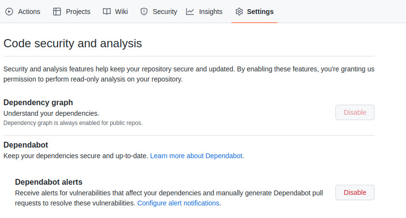The image size is (406, 218).
Task: Open the Security tab label
Action: pos(165,12)
